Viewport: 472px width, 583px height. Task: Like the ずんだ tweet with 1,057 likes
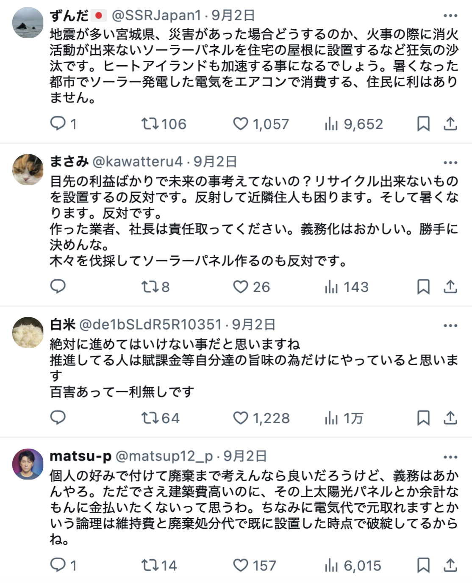[241, 123]
